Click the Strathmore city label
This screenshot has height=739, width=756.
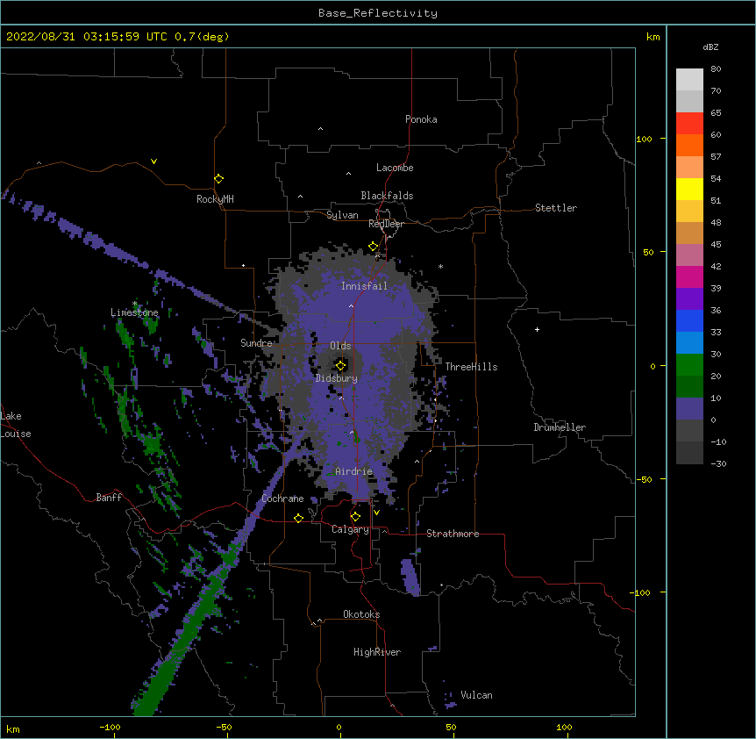point(453,534)
